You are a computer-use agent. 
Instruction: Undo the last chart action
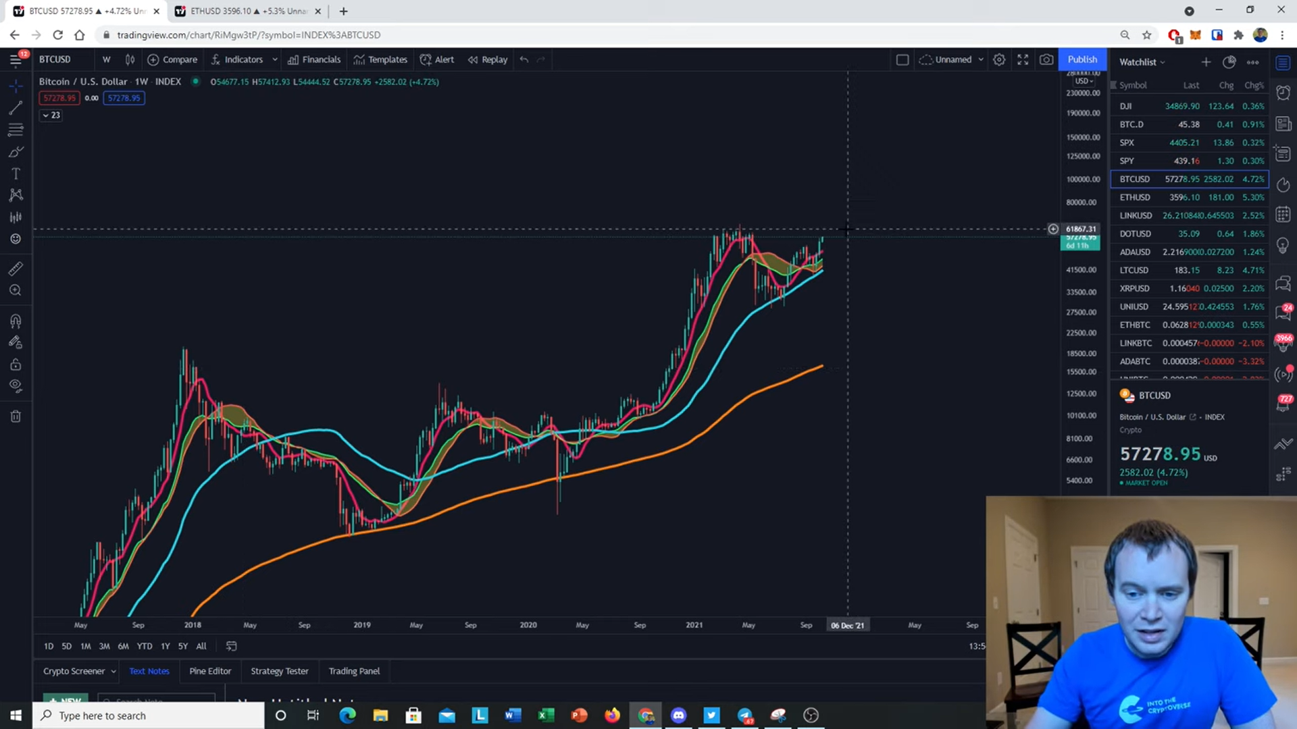[524, 59]
